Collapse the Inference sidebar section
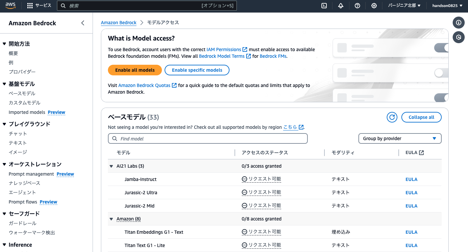 pyautogui.click(x=4, y=245)
